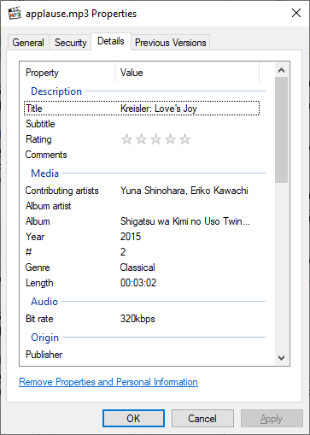
Task: Edit the Contributing artists value field
Action: click(184, 191)
